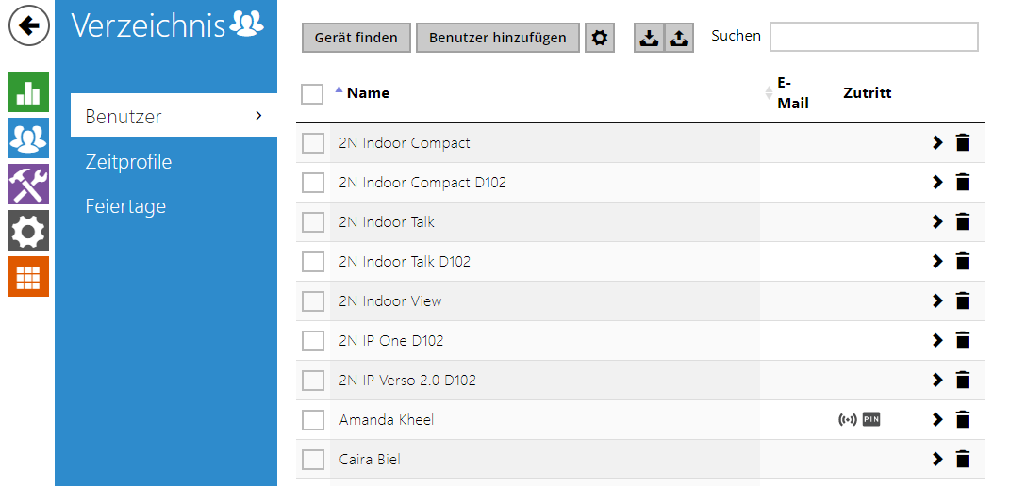Click the back arrow icon
Viewport: 1010px width, 486px height.
pos(29,25)
